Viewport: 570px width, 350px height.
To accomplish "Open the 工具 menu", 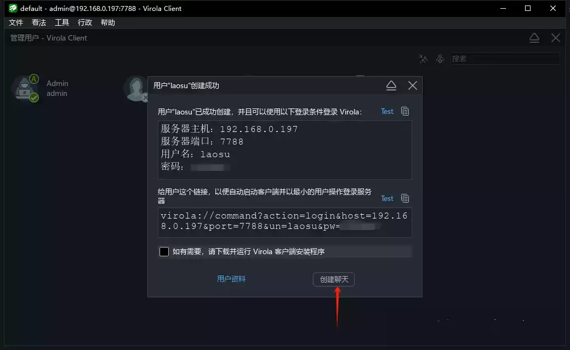I will coord(61,22).
